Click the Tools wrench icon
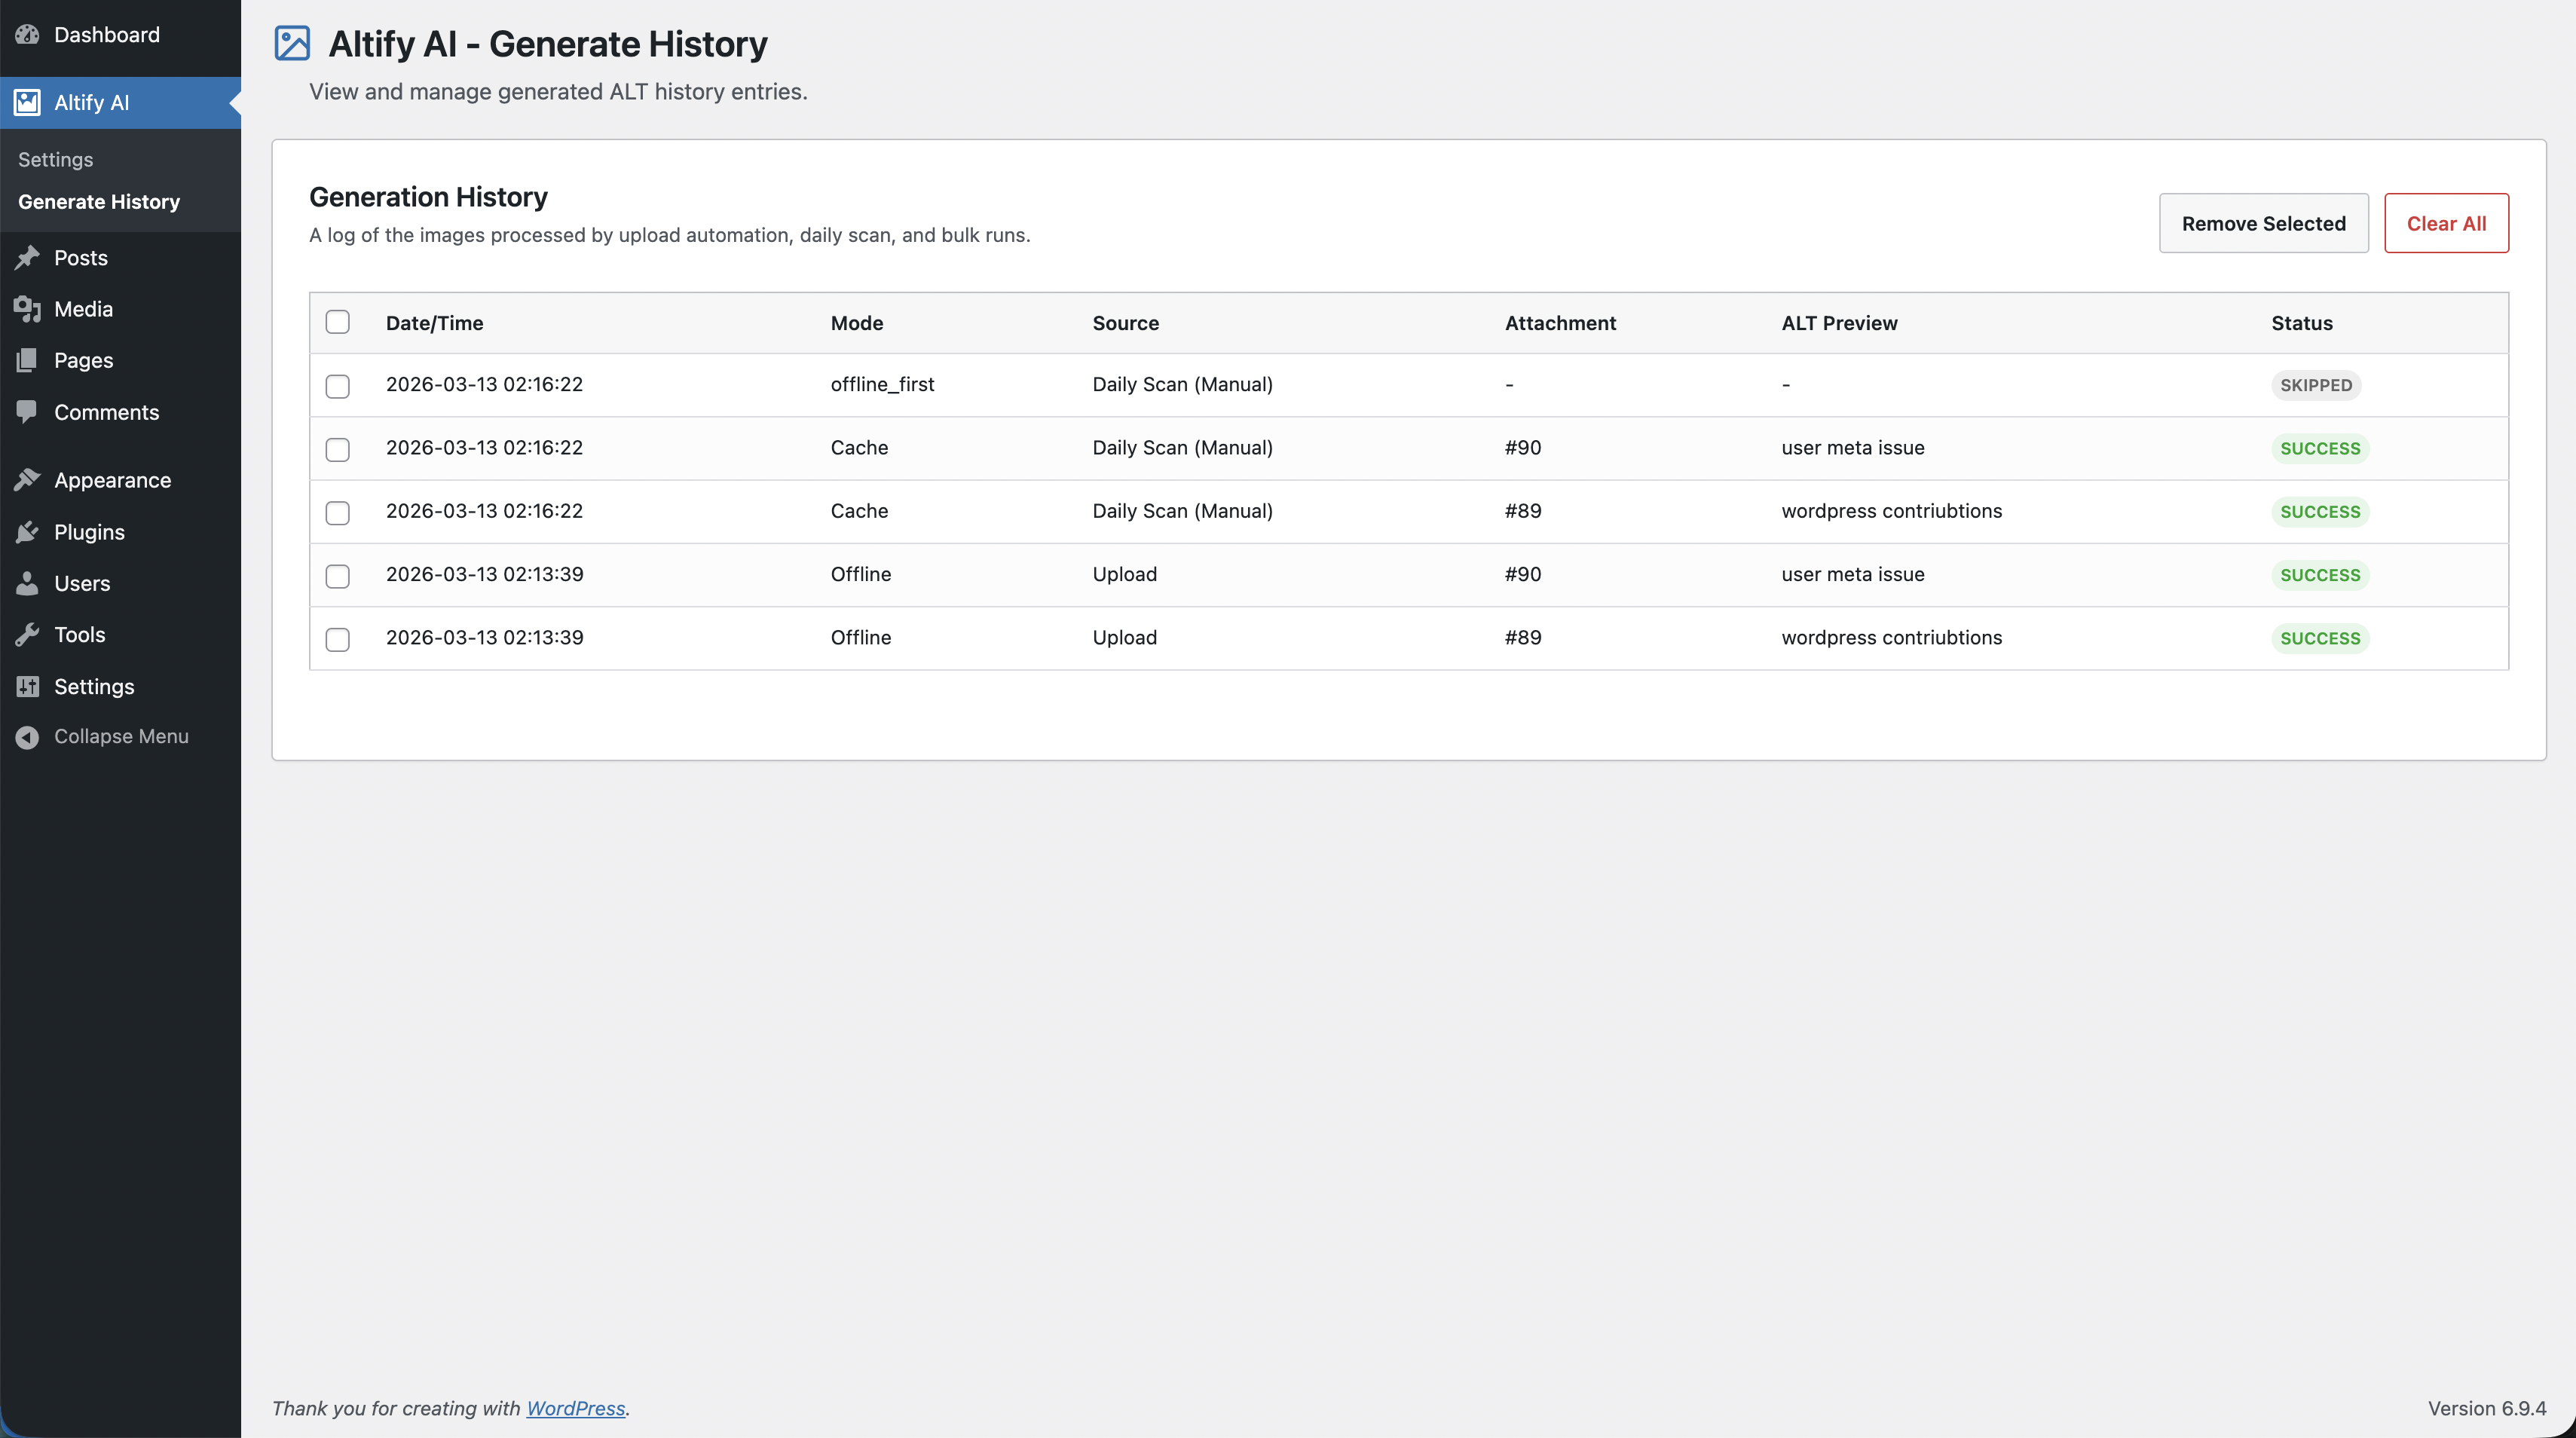This screenshot has width=2576, height=1438. (27, 635)
